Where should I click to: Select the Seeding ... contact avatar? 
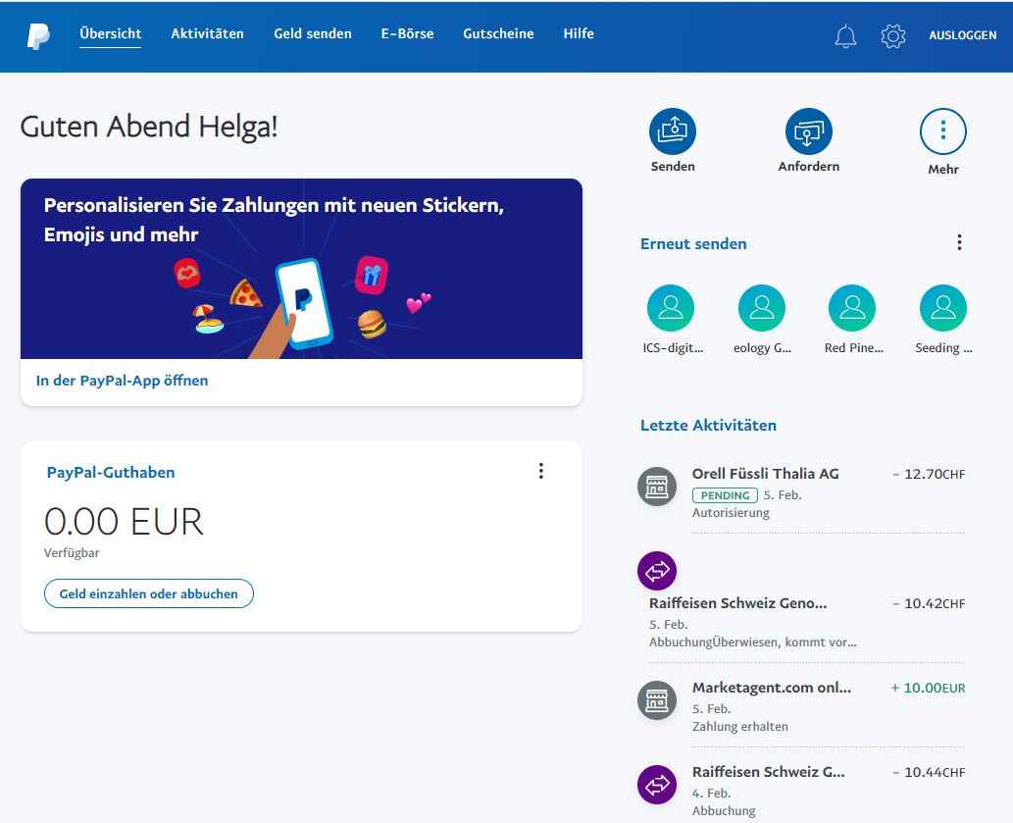click(x=943, y=308)
